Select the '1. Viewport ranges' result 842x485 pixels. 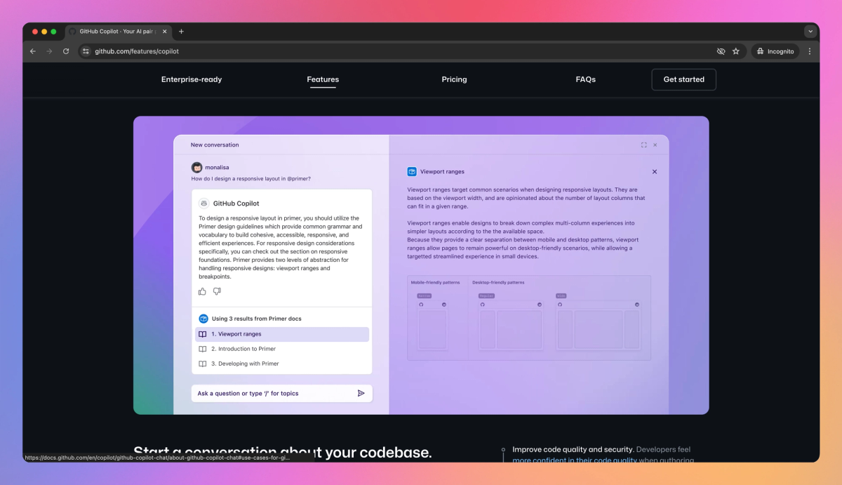click(x=282, y=334)
